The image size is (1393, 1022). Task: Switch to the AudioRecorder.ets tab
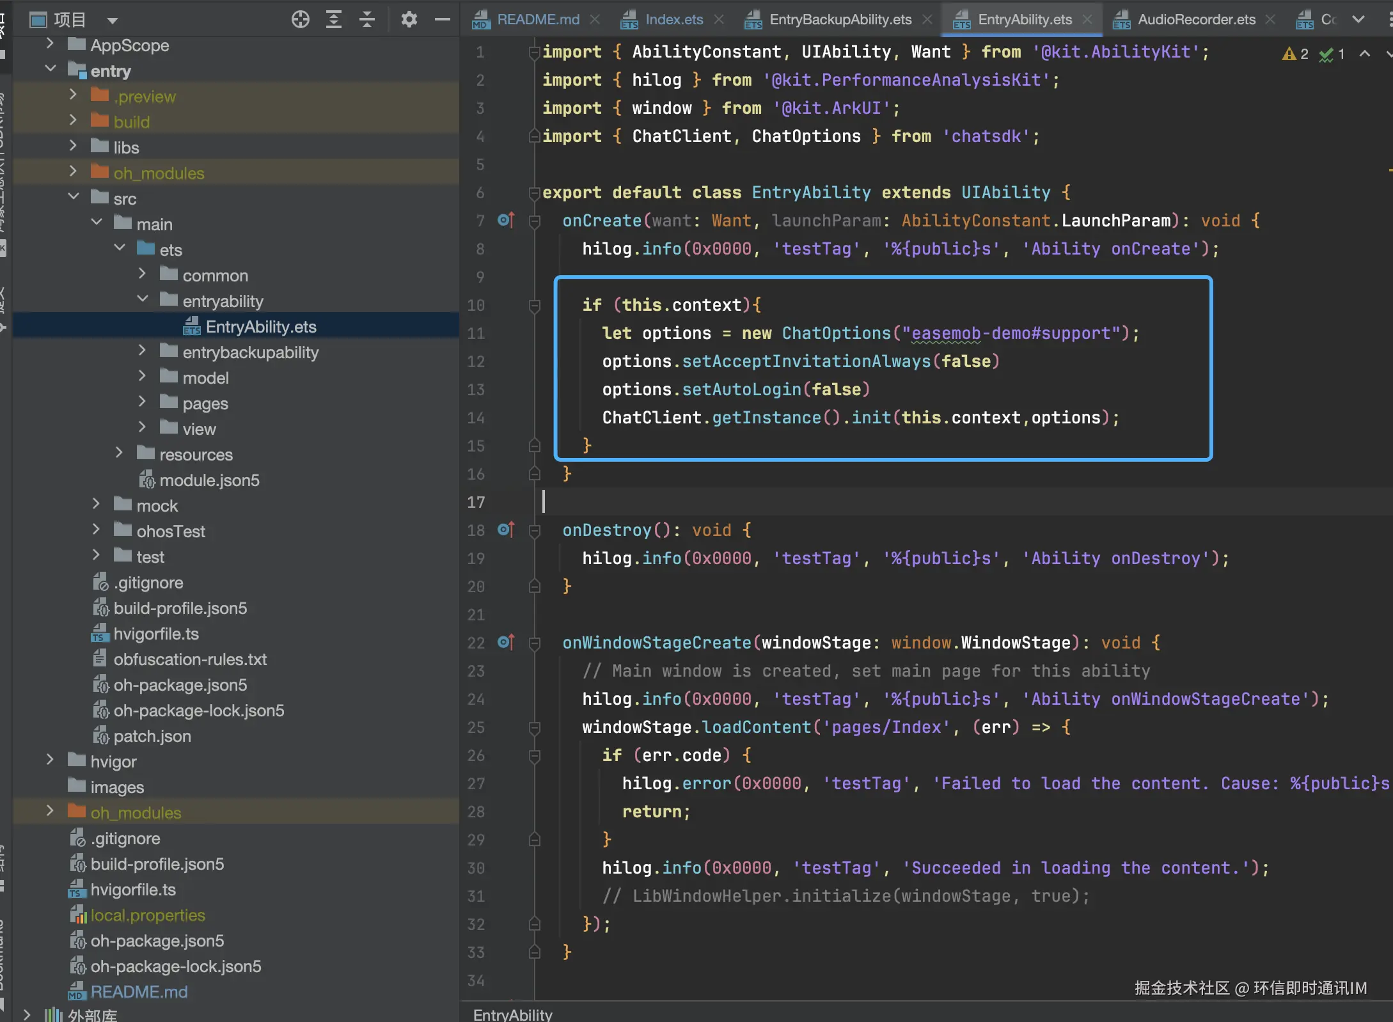coord(1196,20)
